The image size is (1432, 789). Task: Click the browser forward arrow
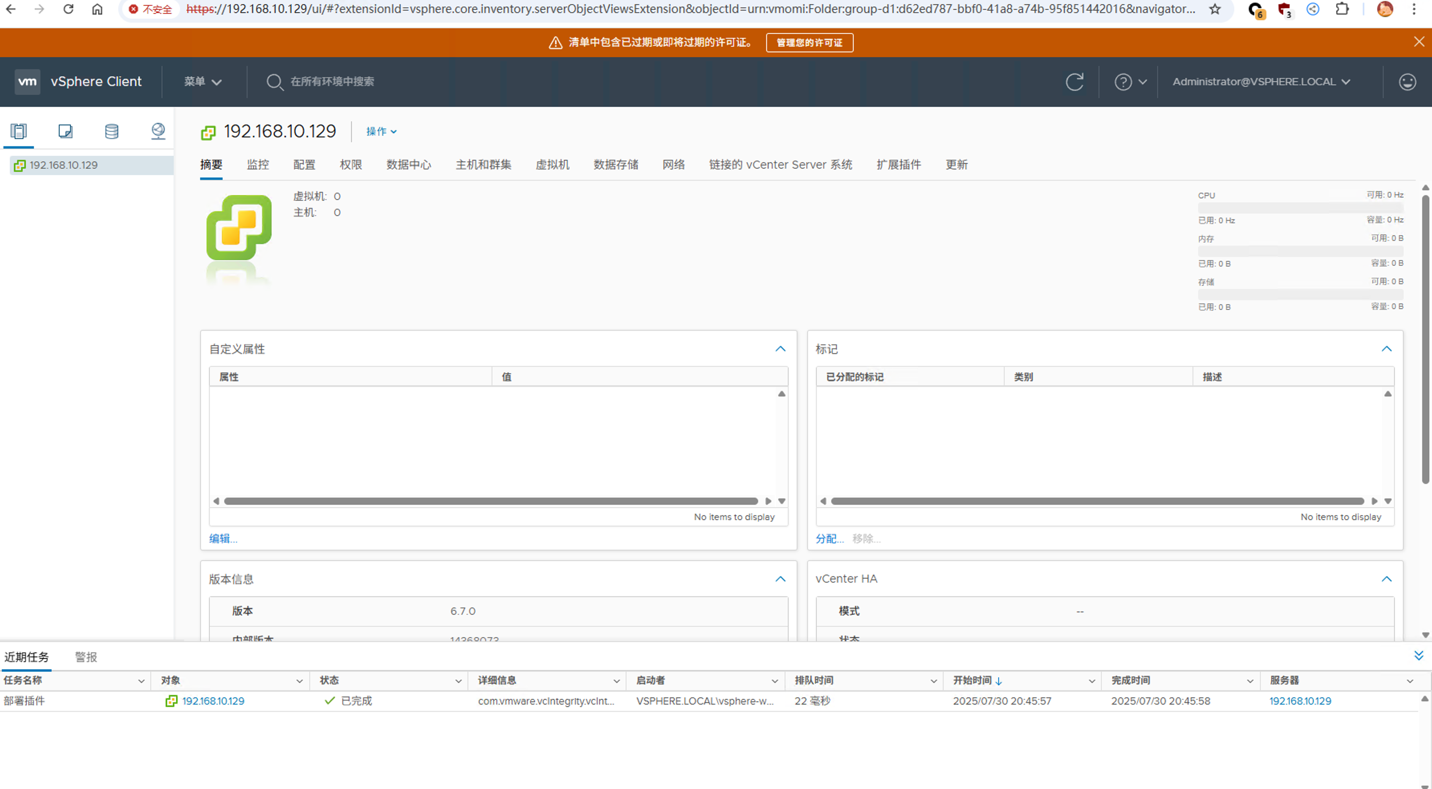pyautogui.click(x=39, y=9)
